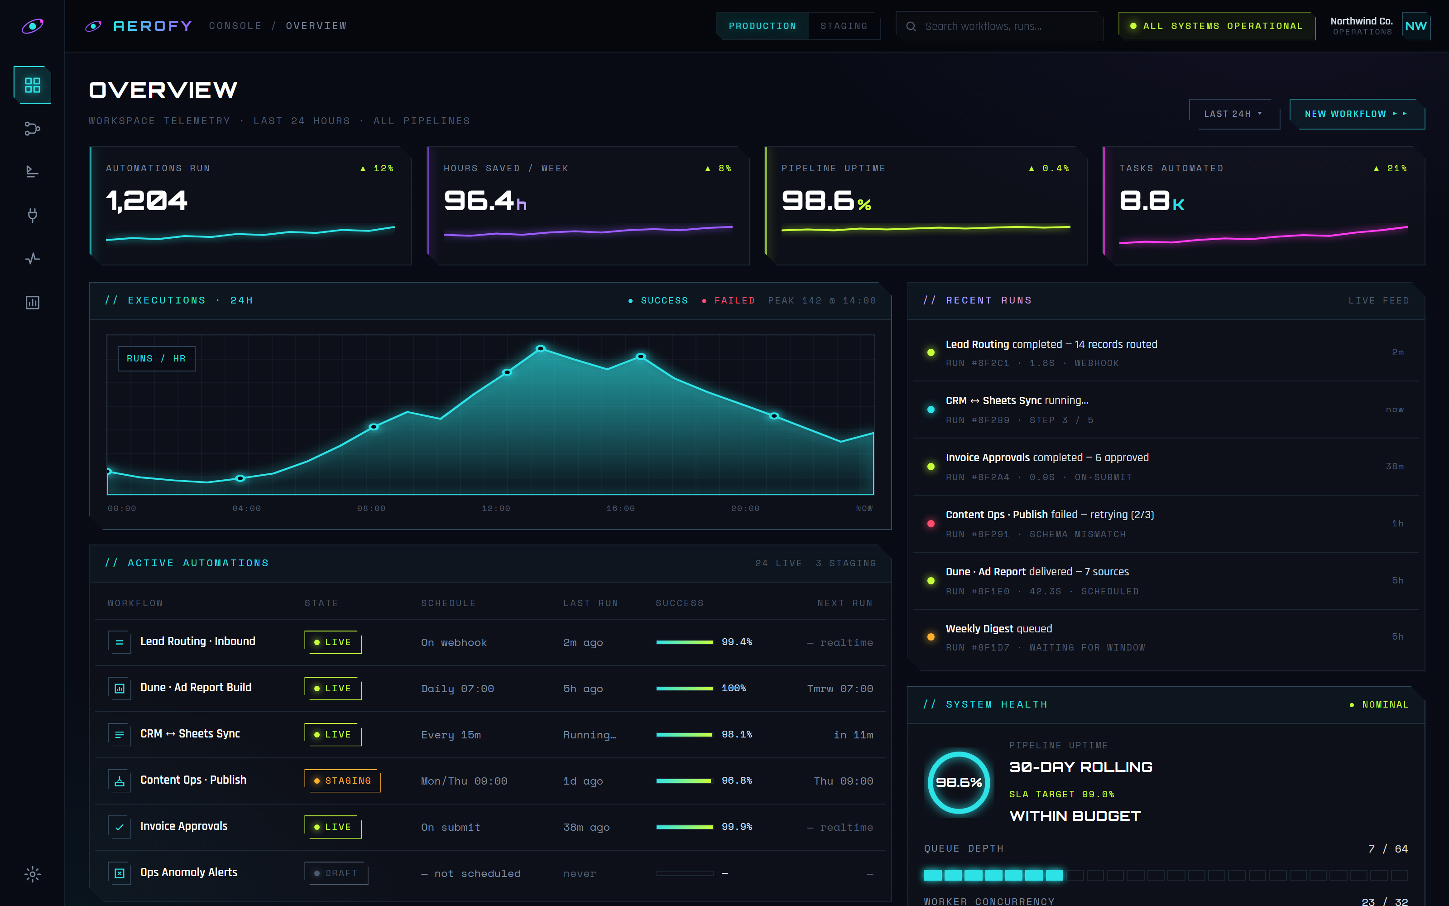Click the Invoice Approvals workflow name
Screen dimensions: 1449x906
[x=184, y=826]
